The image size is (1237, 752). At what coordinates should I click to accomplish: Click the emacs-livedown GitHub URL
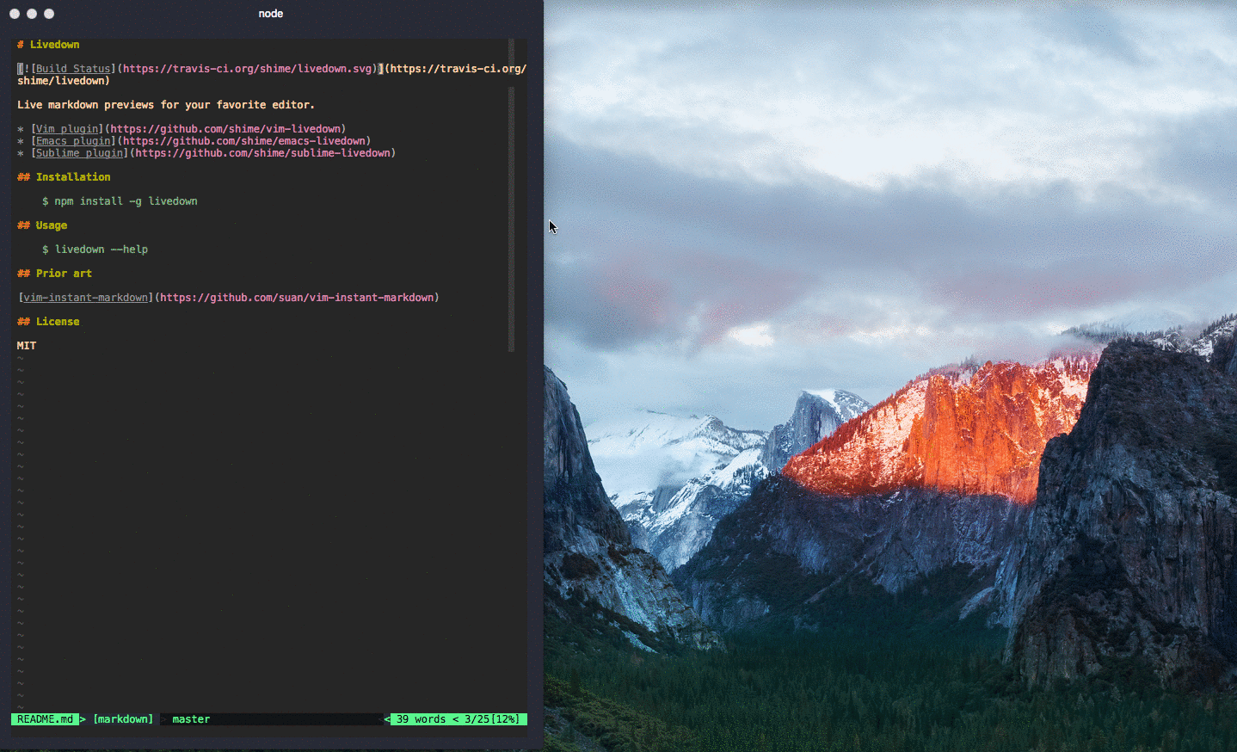[x=244, y=141]
